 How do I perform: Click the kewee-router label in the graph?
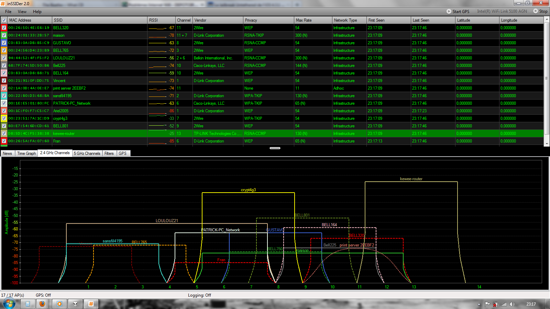pyautogui.click(x=411, y=179)
